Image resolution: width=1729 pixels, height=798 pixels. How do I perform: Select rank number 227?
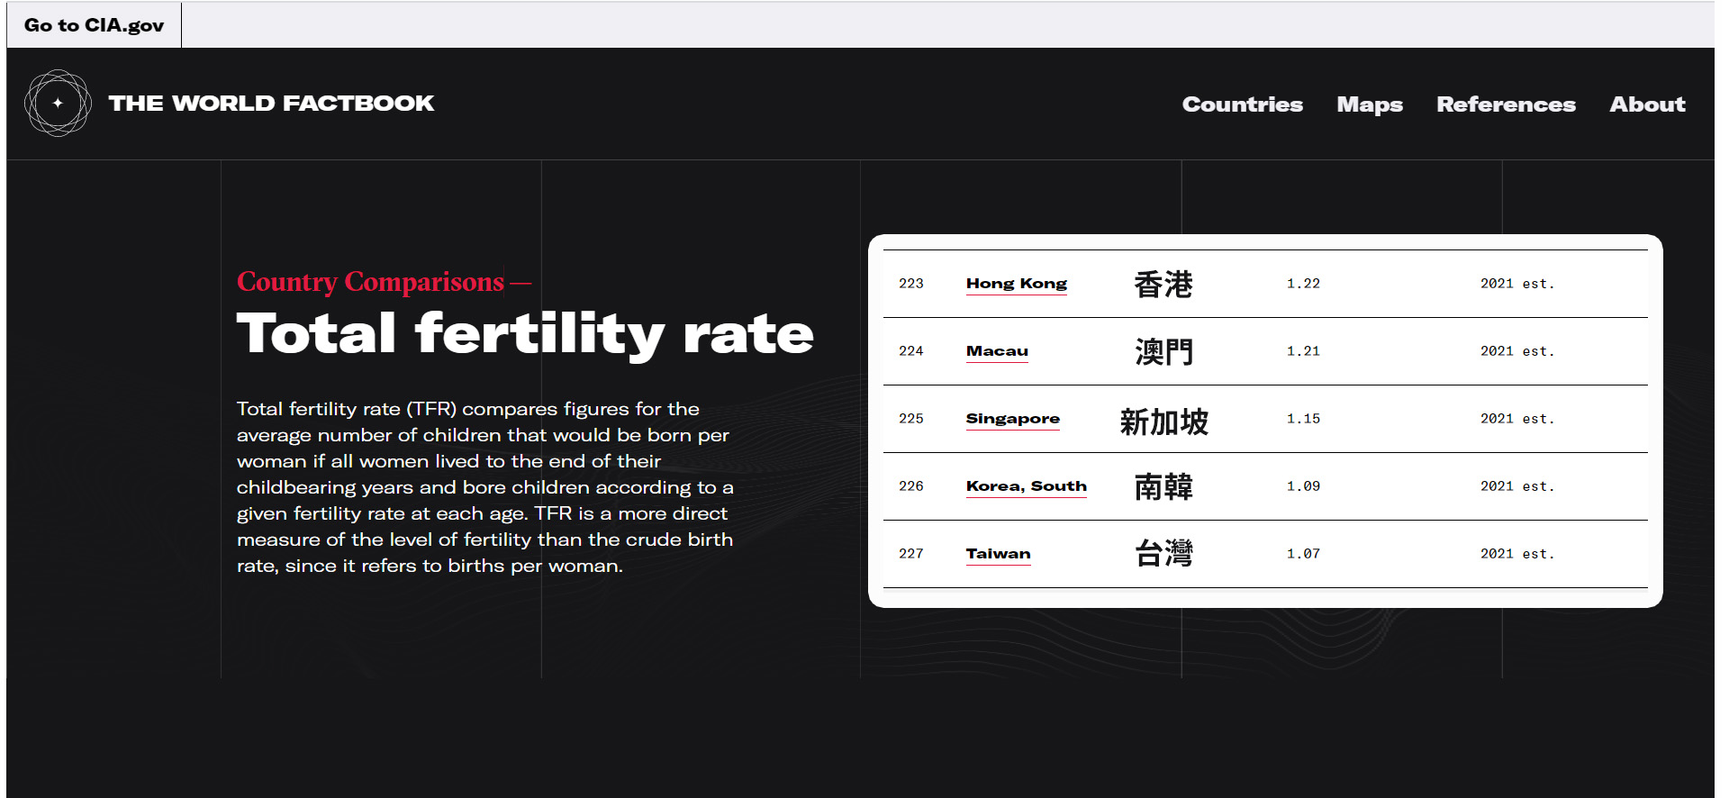910,554
